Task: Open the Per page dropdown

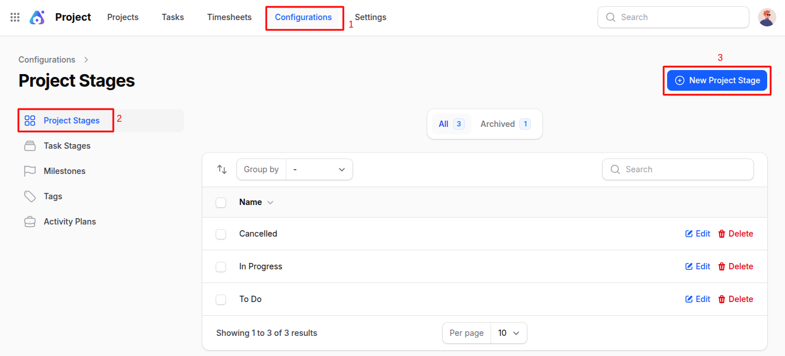Action: pyautogui.click(x=508, y=333)
